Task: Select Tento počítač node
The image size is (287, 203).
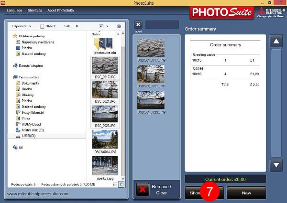Action: (26, 77)
